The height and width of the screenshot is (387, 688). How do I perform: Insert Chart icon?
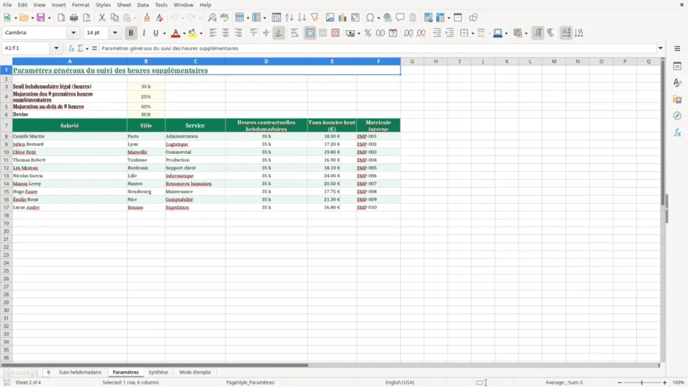pos(343,17)
